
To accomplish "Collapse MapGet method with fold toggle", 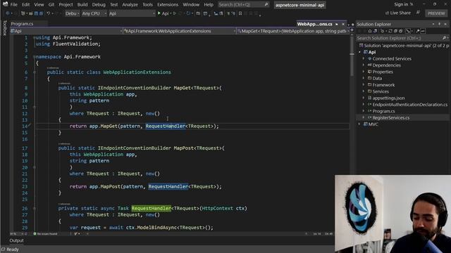I will point(35,107).
